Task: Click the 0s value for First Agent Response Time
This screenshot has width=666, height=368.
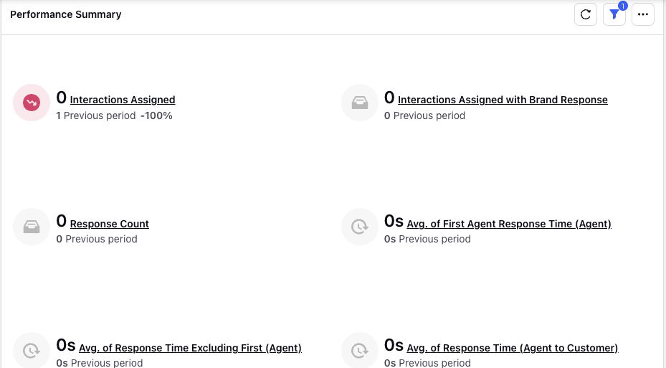Action: pos(394,222)
